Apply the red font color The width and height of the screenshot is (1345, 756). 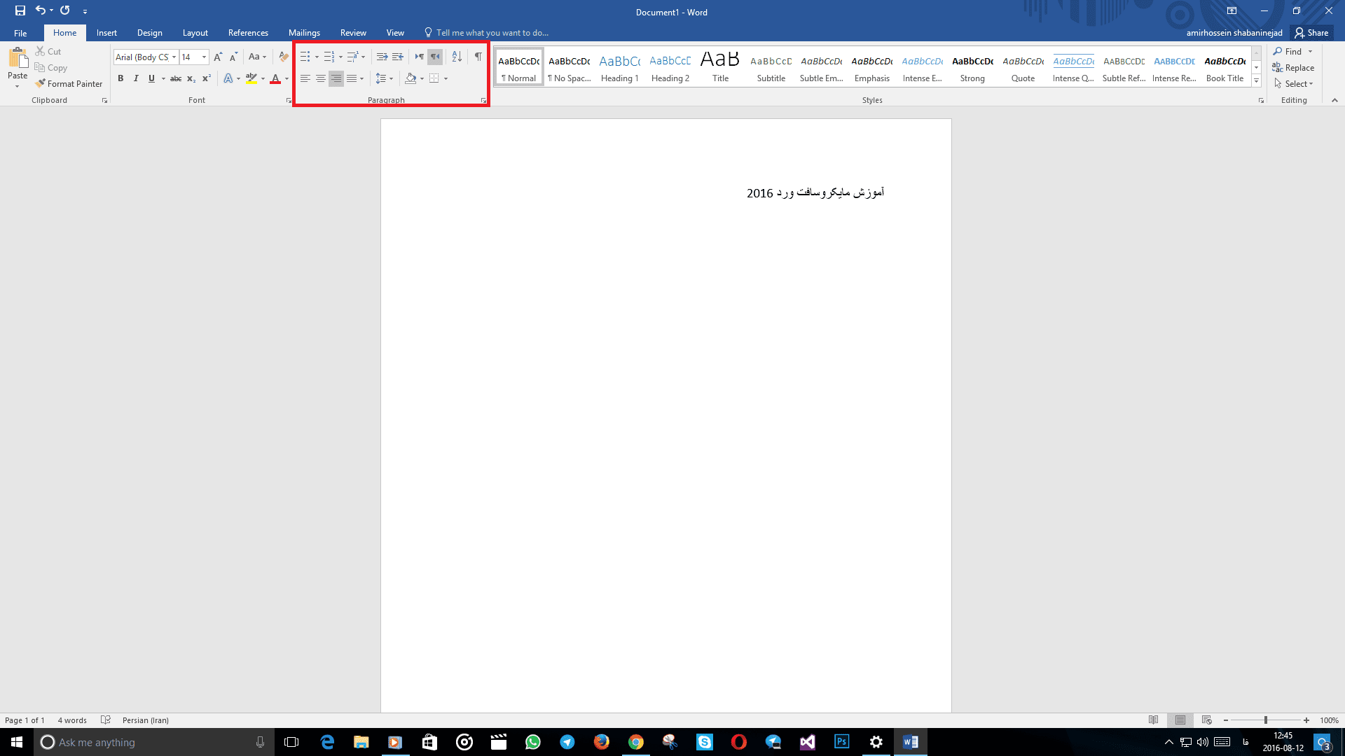point(275,78)
